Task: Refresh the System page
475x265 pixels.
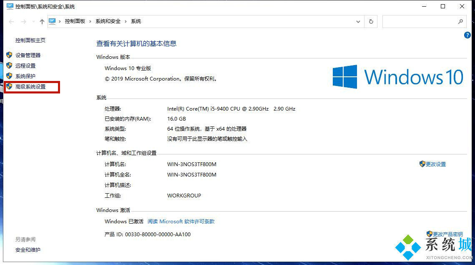Action: click(x=371, y=22)
